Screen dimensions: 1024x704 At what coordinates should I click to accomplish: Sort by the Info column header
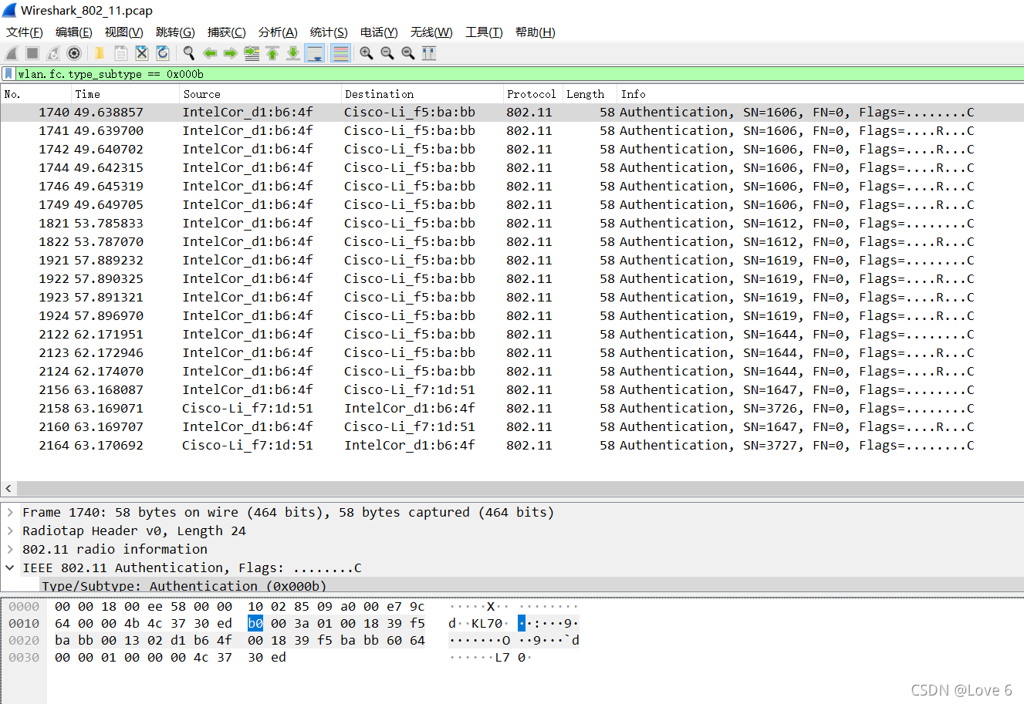click(x=820, y=94)
